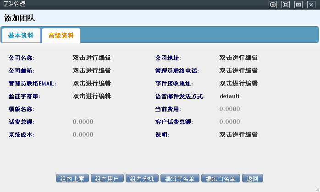
Task: Open 组内分机 extensions
Action: pos(142,179)
